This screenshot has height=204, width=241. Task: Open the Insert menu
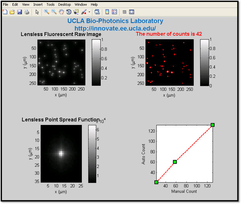[38, 4]
